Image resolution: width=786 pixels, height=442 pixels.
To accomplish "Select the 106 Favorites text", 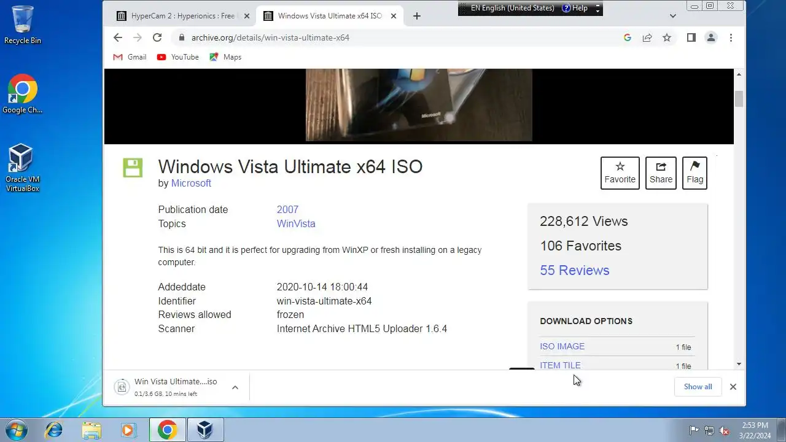I will 581,246.
